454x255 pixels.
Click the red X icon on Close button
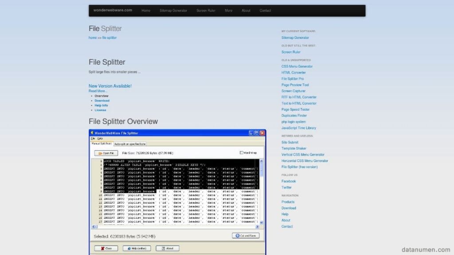click(x=102, y=248)
